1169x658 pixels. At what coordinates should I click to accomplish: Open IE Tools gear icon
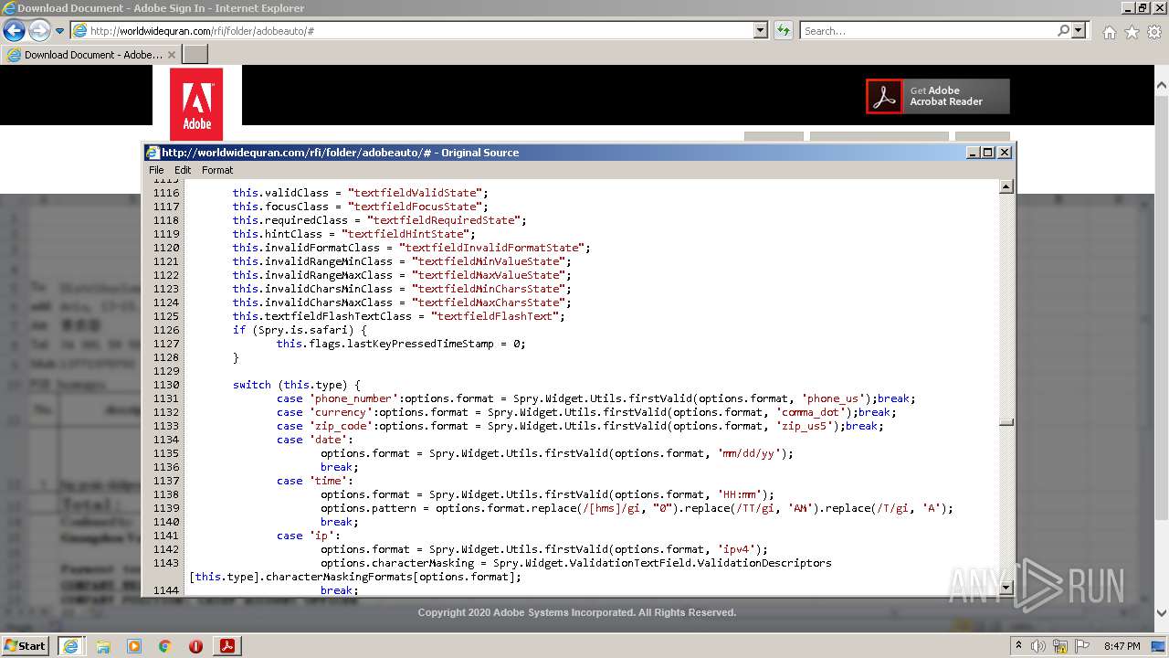pyautogui.click(x=1153, y=32)
